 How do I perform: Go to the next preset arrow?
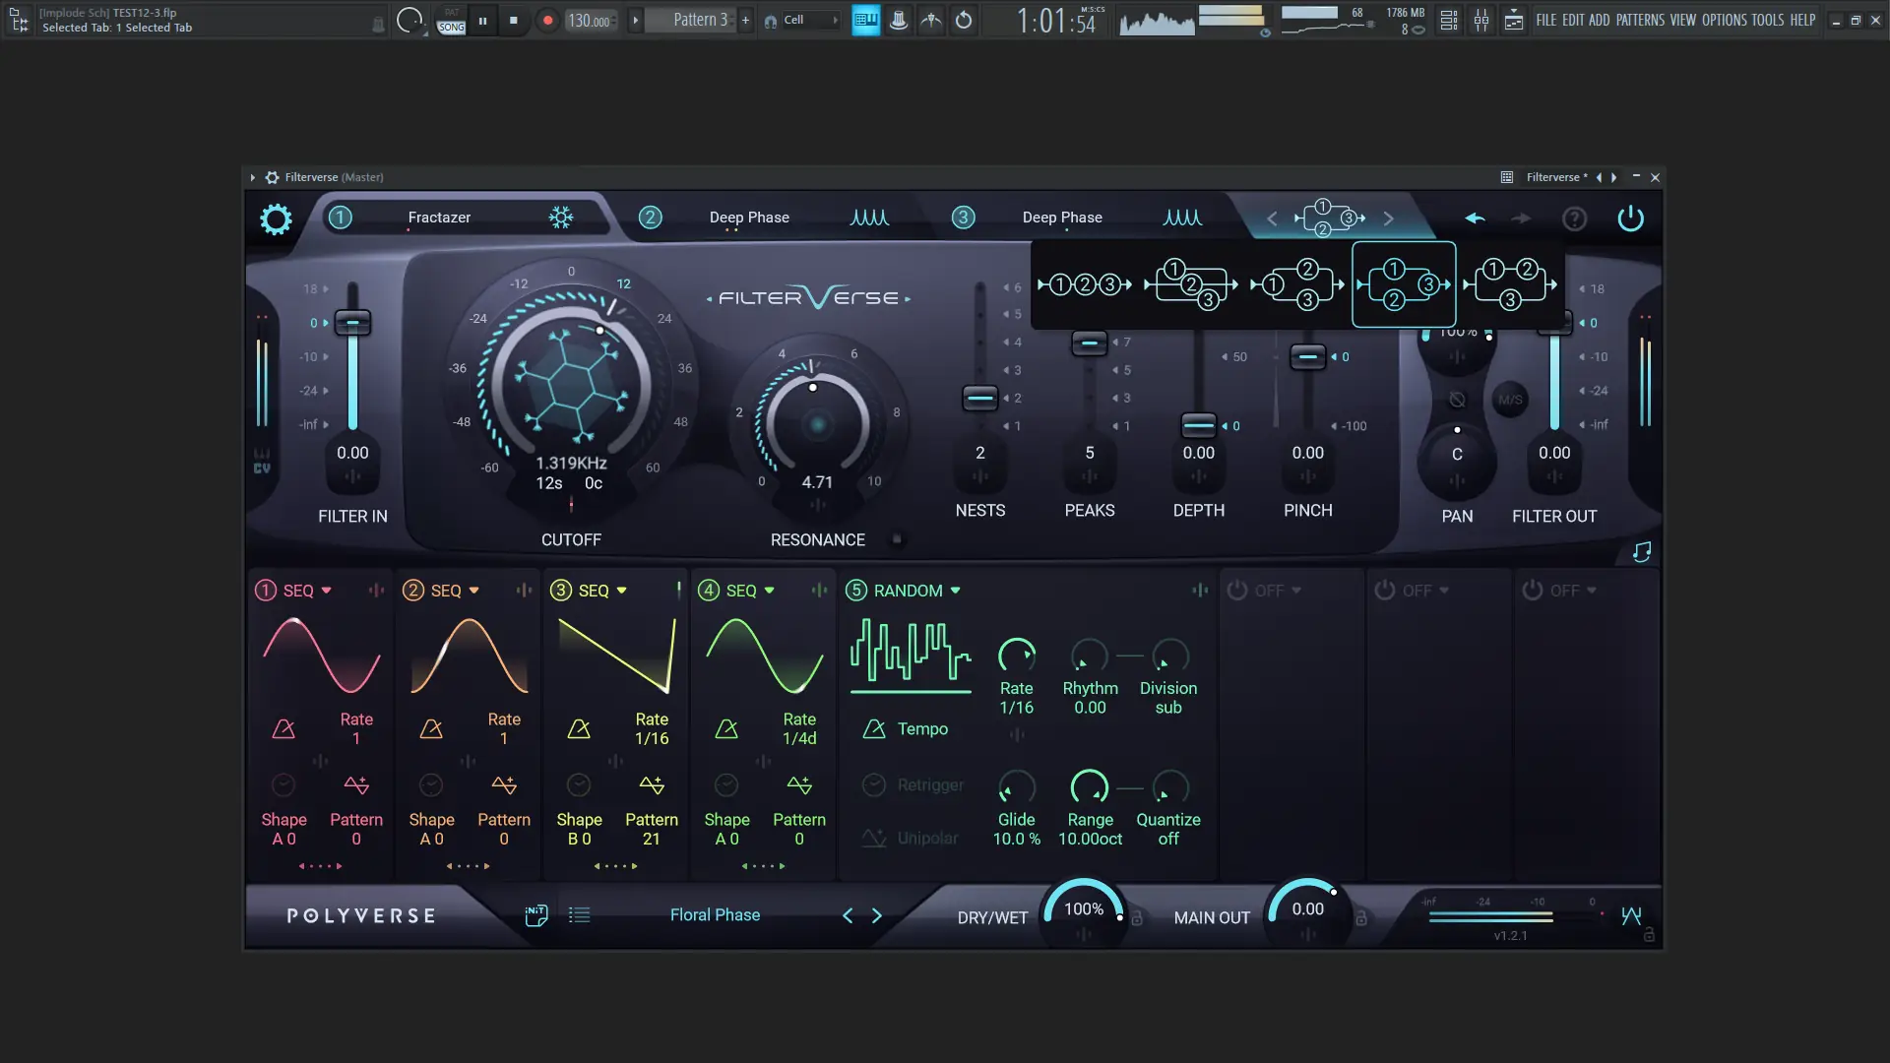coord(877,915)
